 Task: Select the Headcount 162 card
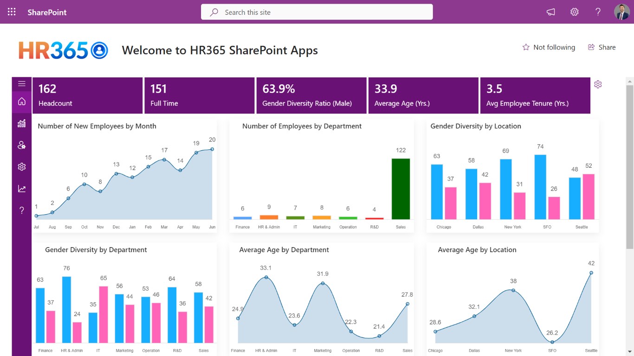pyautogui.click(x=87, y=95)
